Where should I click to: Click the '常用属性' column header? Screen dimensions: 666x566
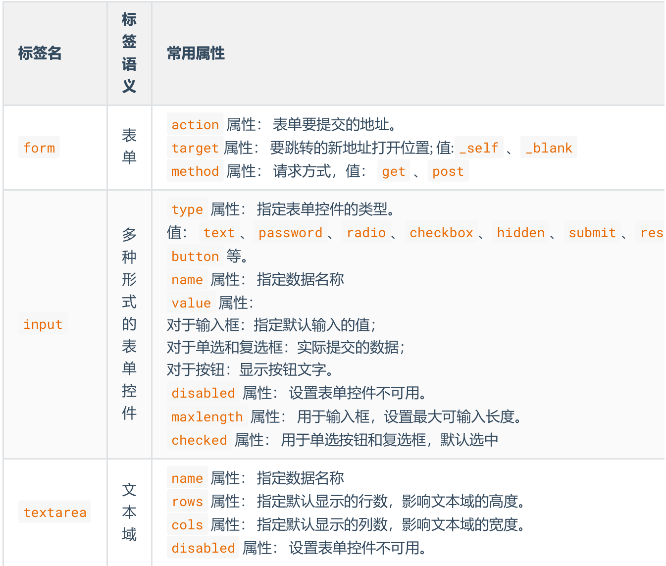point(196,53)
